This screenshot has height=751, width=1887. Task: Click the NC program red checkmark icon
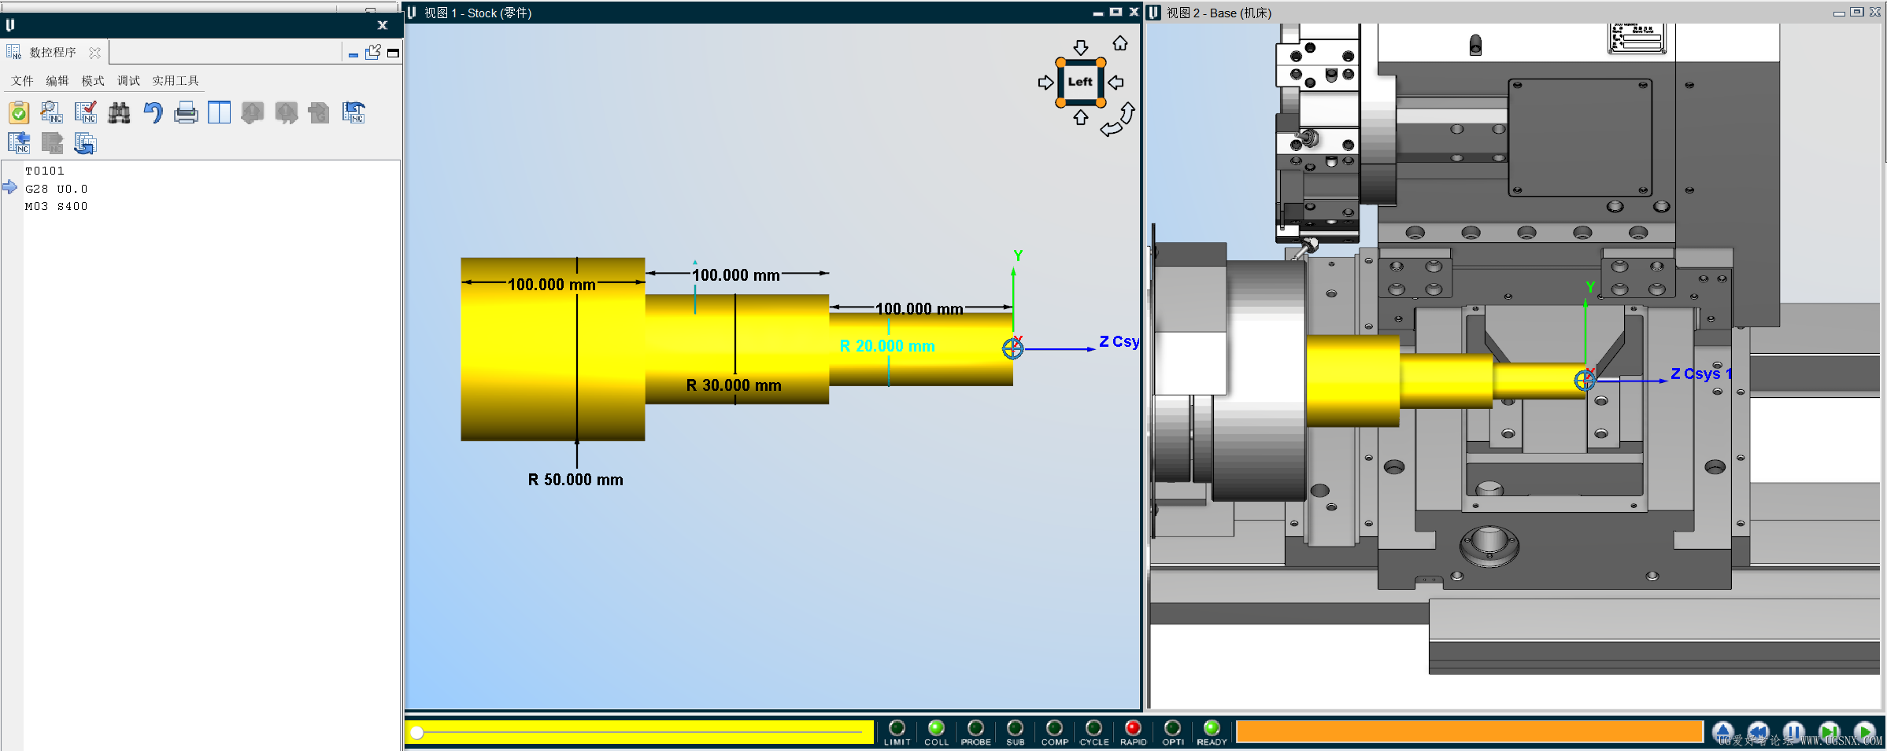click(x=85, y=113)
